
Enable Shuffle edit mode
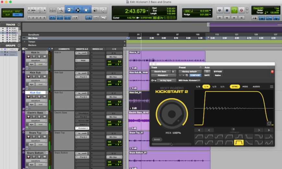[x=8, y=11]
